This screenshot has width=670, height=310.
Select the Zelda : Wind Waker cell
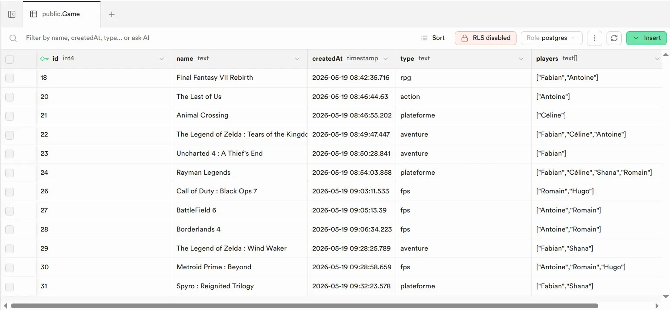(x=240, y=248)
